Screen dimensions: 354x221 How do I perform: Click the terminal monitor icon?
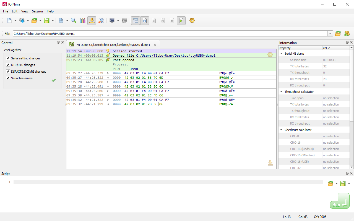112,20
